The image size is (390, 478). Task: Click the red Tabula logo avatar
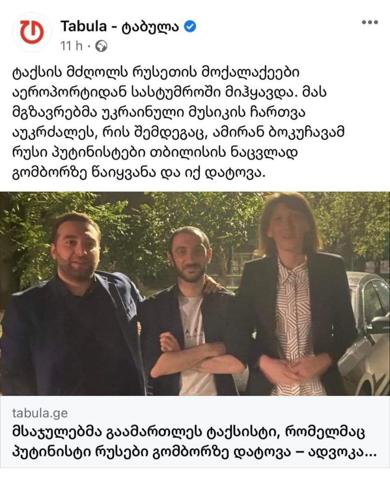(x=32, y=32)
